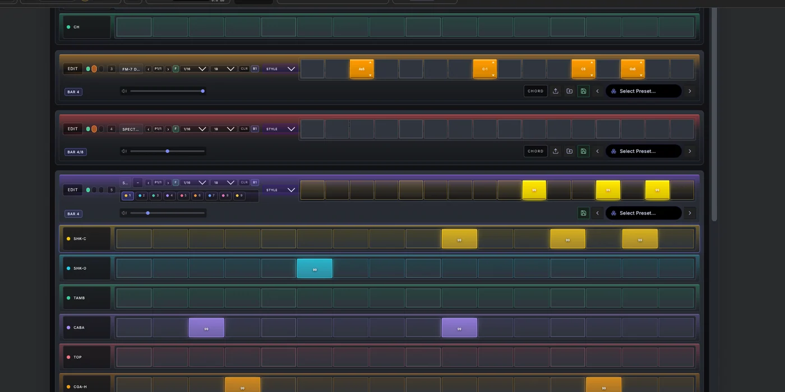
Task: Adjust volume slider on drum track 5
Action: point(168,213)
